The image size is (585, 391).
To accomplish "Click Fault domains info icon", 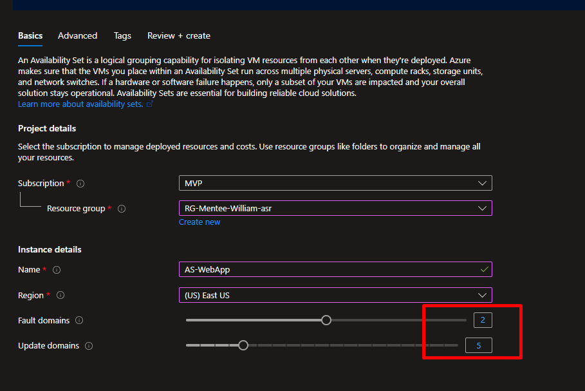I will pos(79,320).
